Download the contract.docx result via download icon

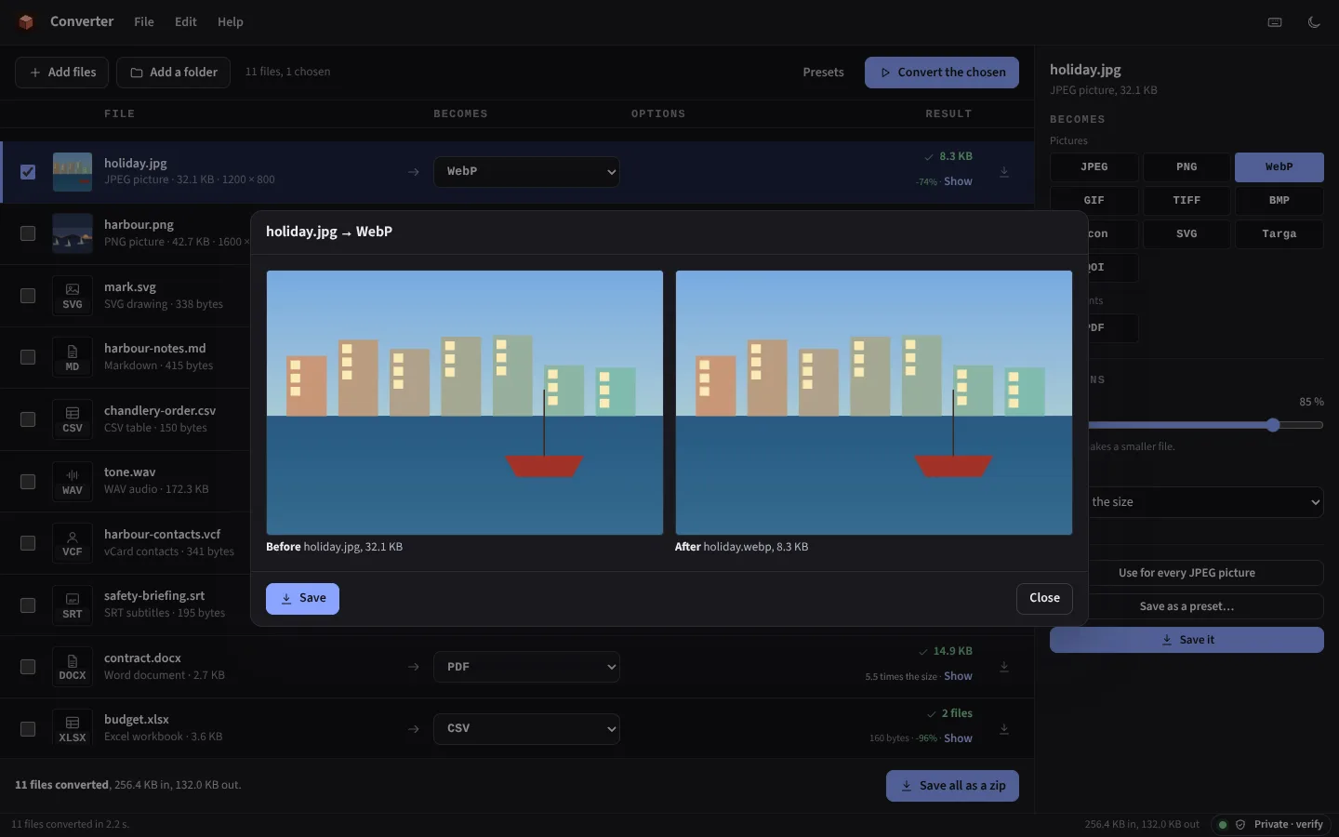click(1004, 667)
